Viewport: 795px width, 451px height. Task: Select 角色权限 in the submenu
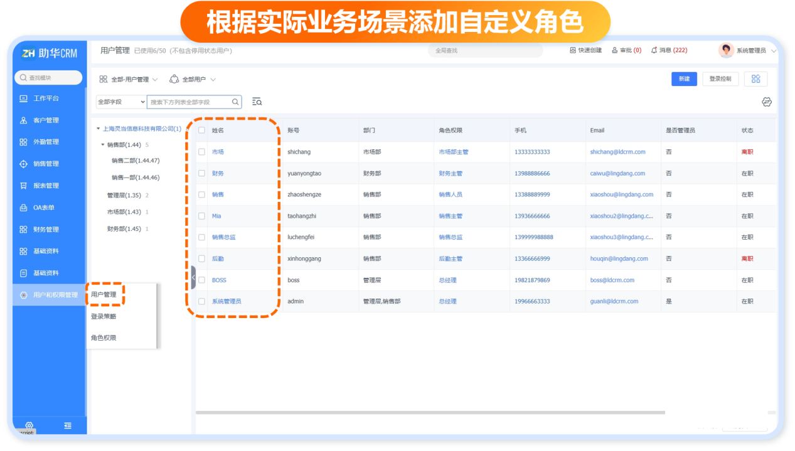coord(104,337)
